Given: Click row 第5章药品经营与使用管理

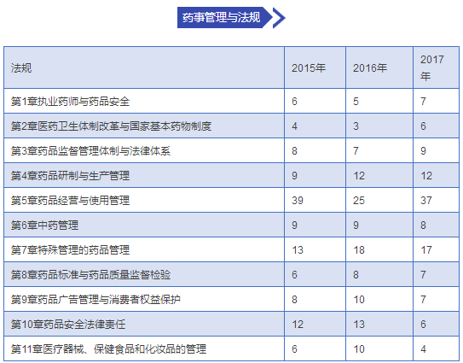Looking at the screenshot, I should [x=232, y=200].
